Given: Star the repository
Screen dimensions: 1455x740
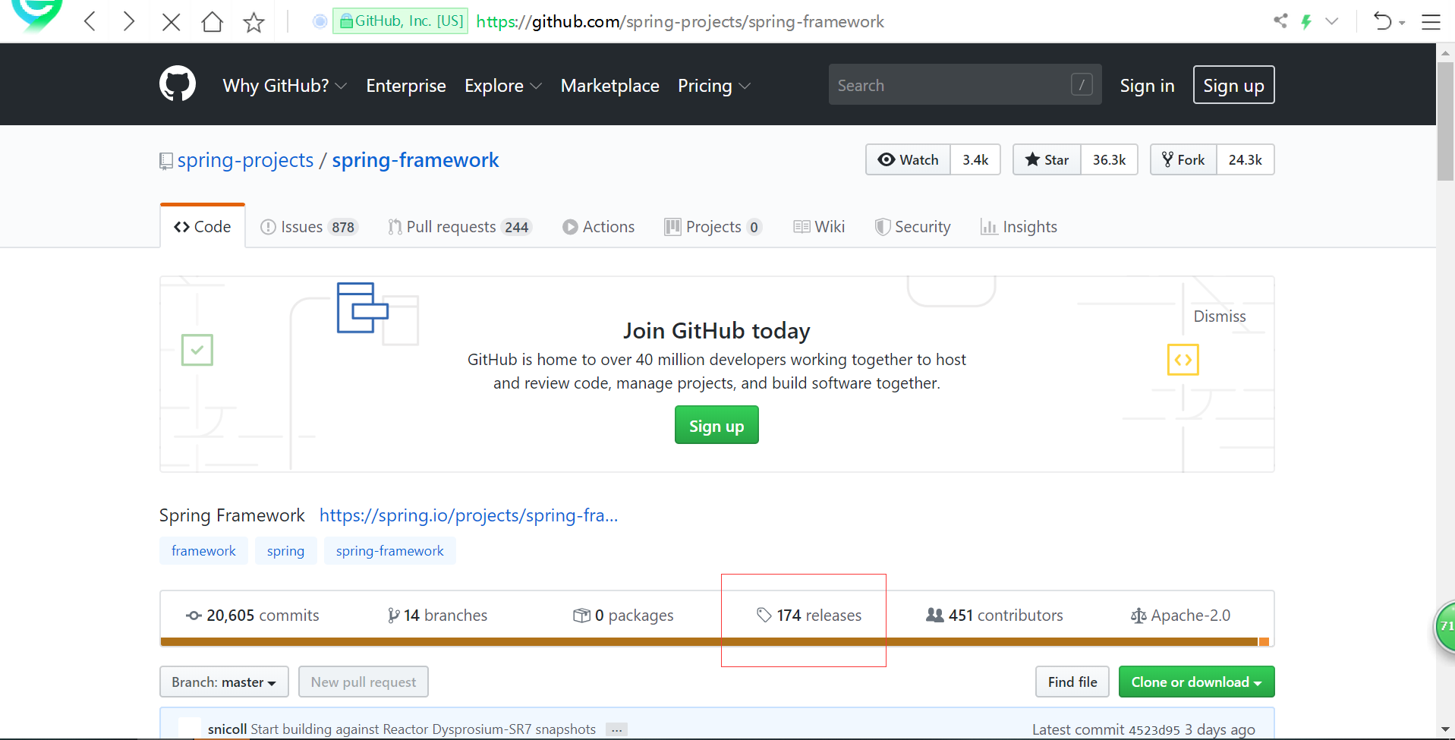Looking at the screenshot, I should pos(1047,159).
